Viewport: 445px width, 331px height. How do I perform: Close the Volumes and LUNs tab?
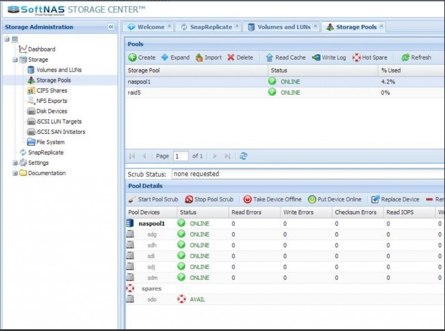pos(315,26)
